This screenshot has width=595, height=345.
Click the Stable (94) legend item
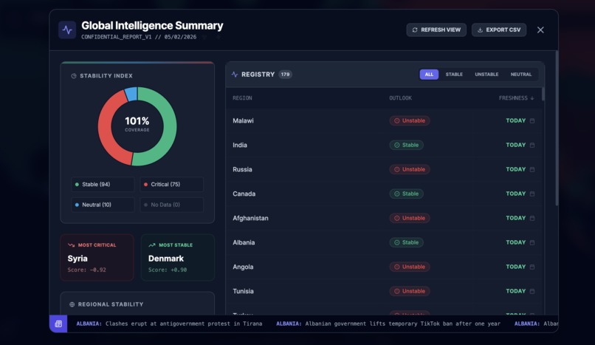(x=103, y=185)
